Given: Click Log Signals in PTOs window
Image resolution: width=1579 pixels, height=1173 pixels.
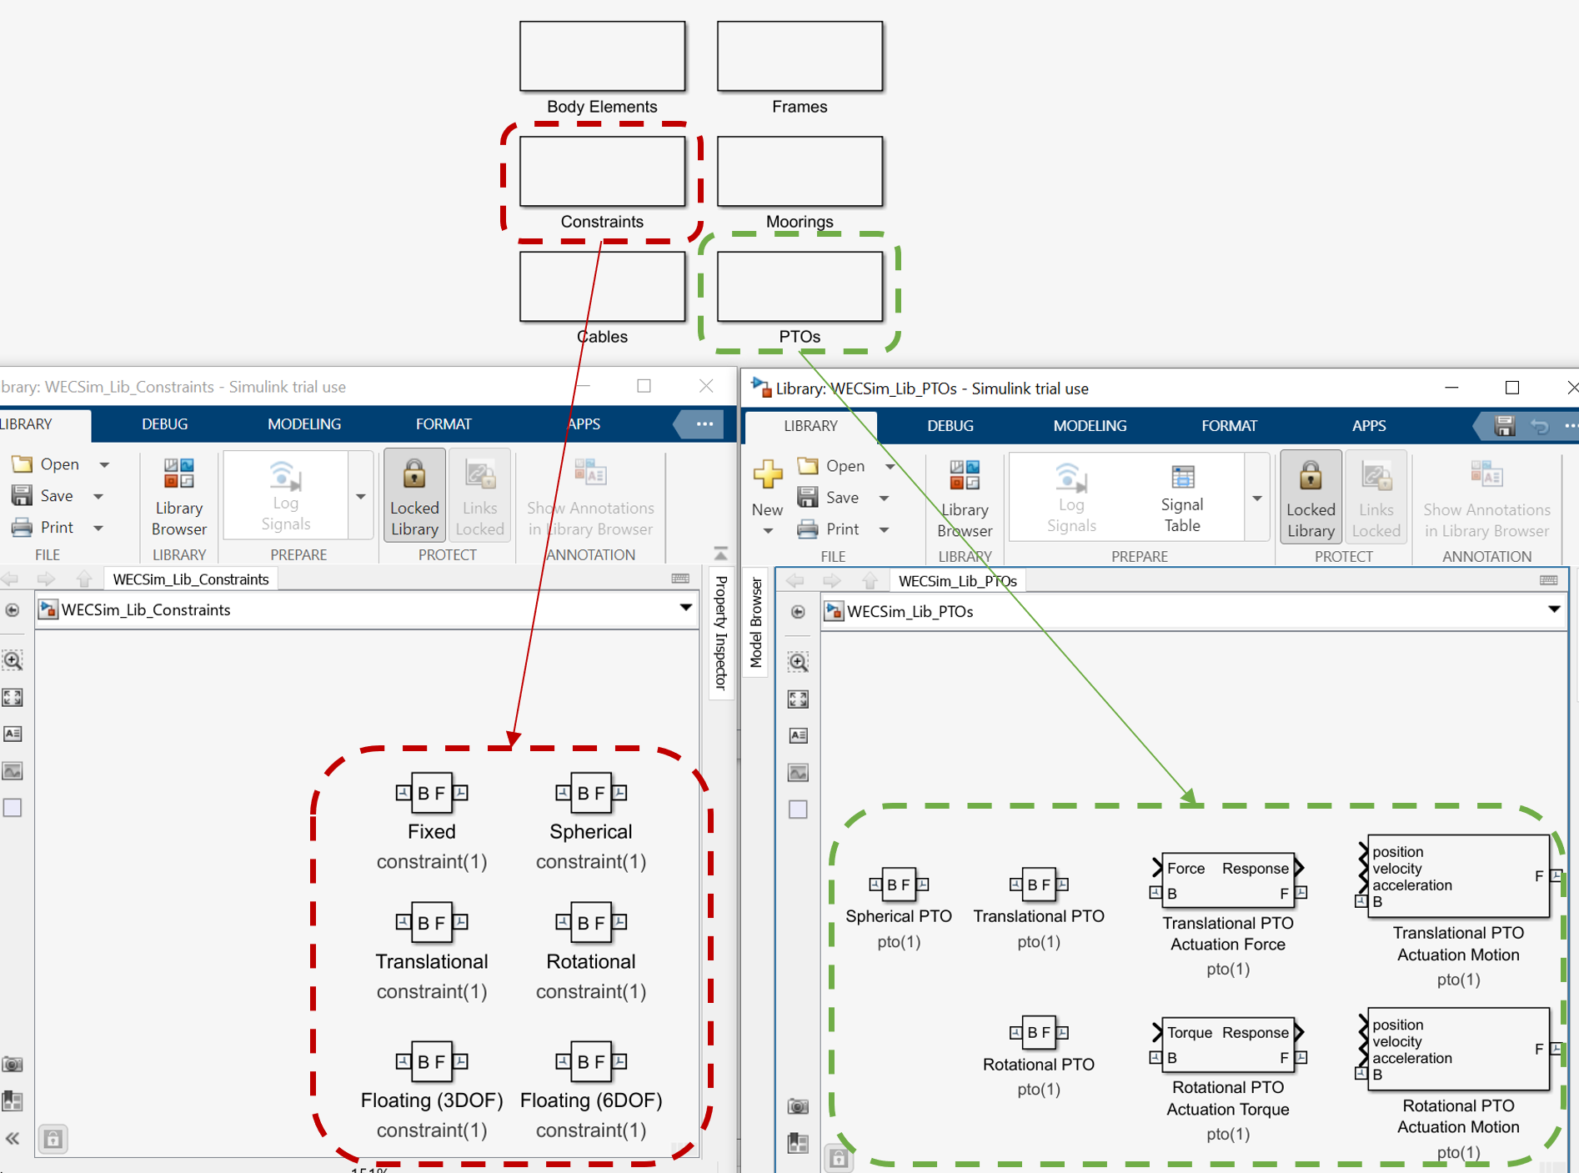Looking at the screenshot, I should click(1071, 499).
